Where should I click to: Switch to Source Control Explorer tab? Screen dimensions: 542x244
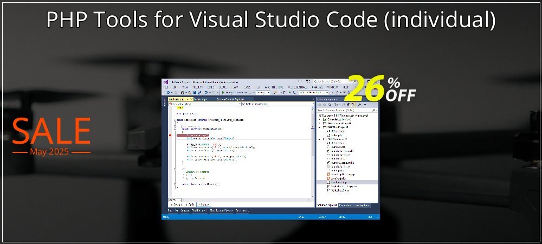pyautogui.click(x=230, y=99)
